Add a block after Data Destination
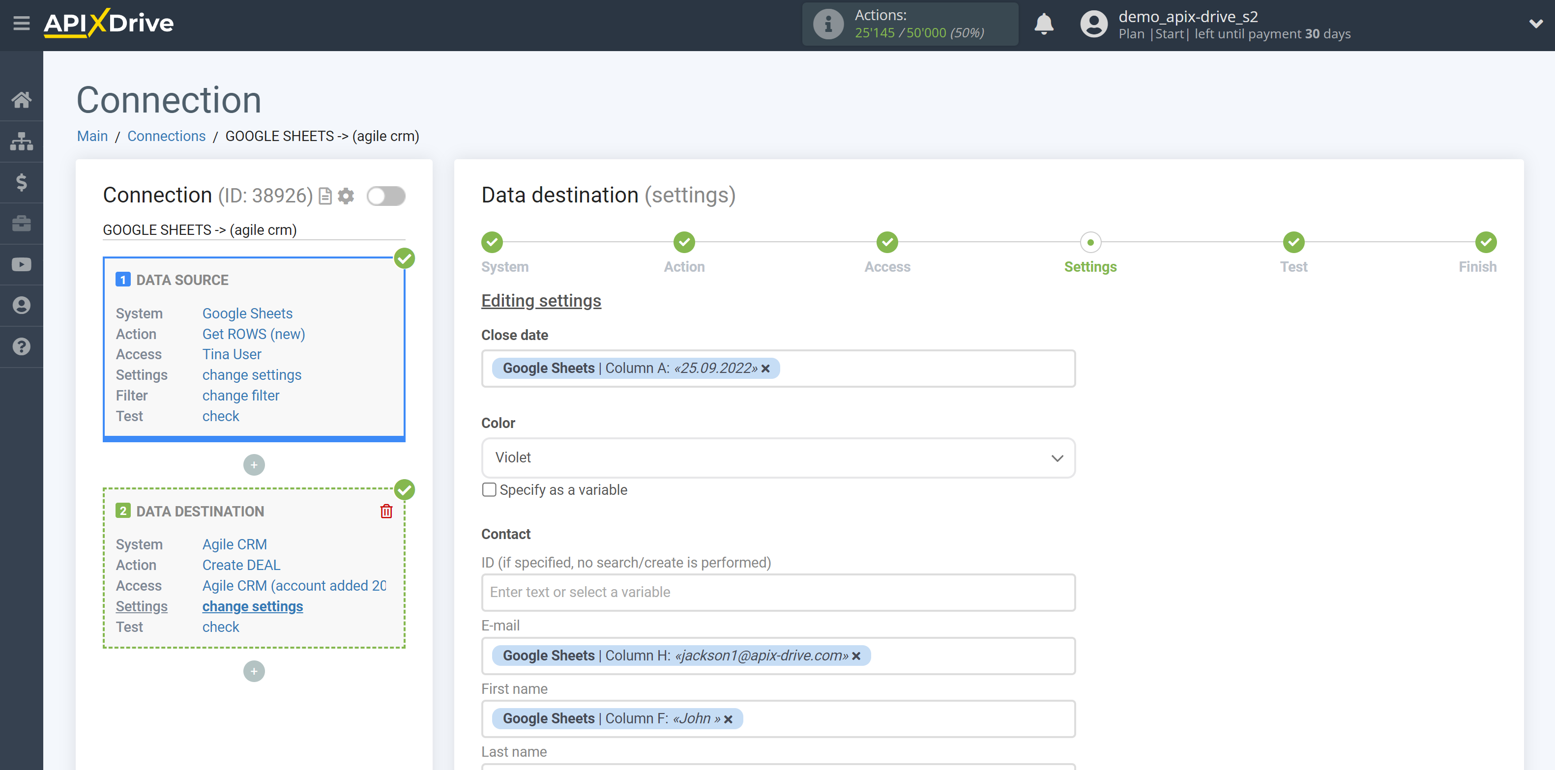The height and width of the screenshot is (770, 1555). [x=254, y=671]
